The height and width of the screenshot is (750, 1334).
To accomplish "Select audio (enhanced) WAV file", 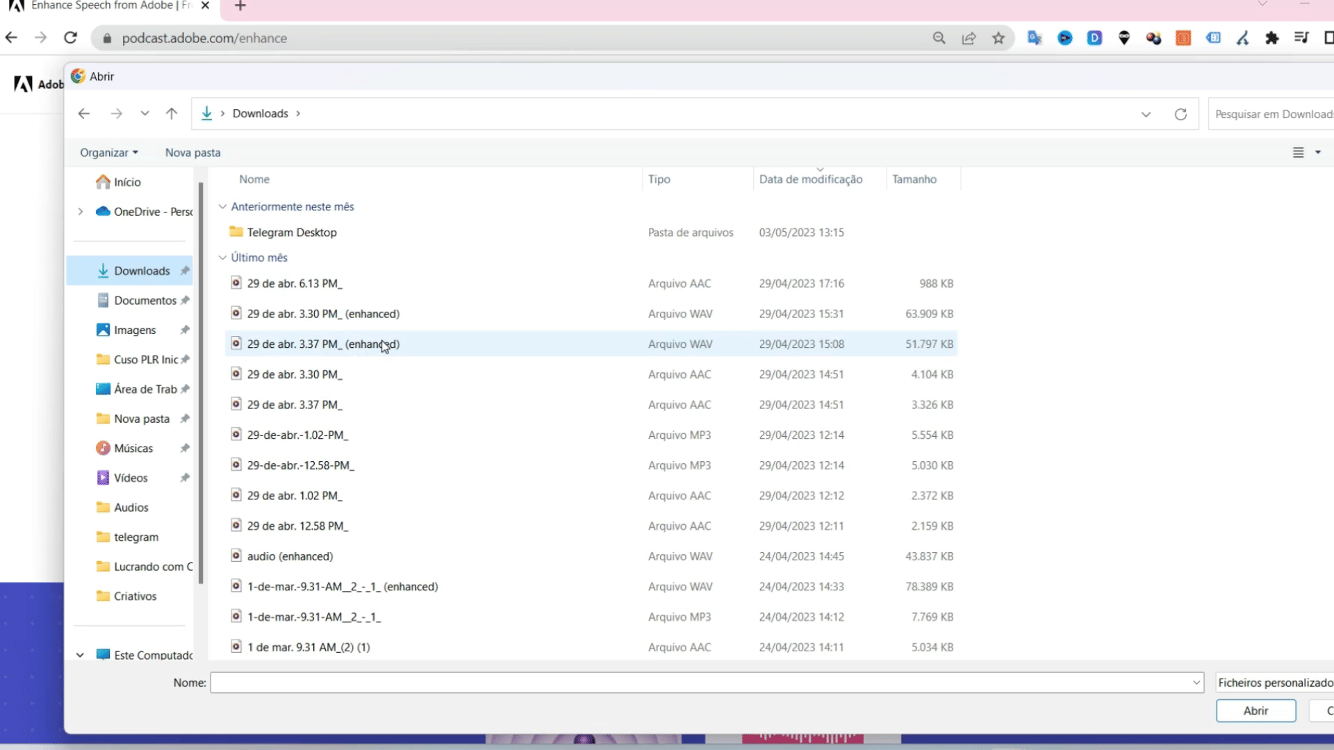I will pos(290,556).
